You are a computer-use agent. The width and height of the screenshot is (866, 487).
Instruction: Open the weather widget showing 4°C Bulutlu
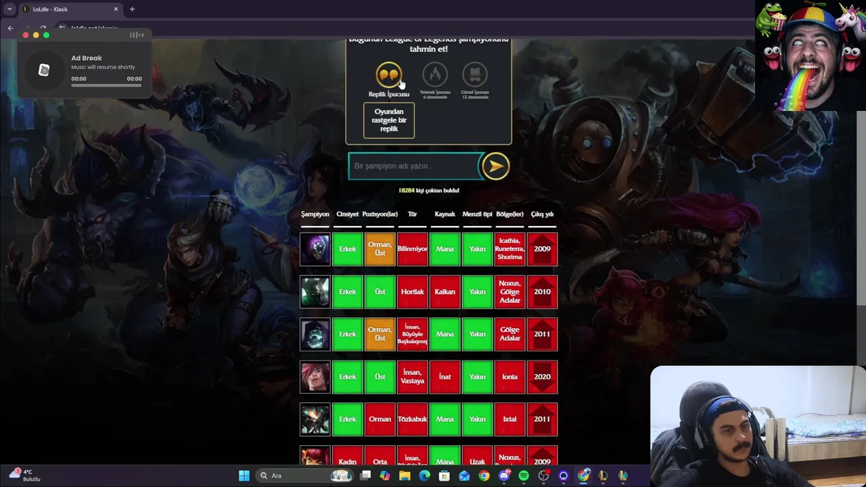pyautogui.click(x=25, y=475)
